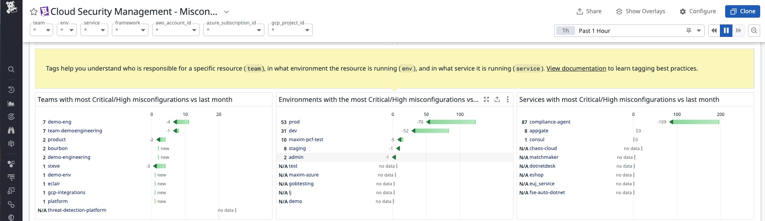Viewport: 765px width, 221px height.
Task: Open the View documentation link
Action: pos(576,69)
